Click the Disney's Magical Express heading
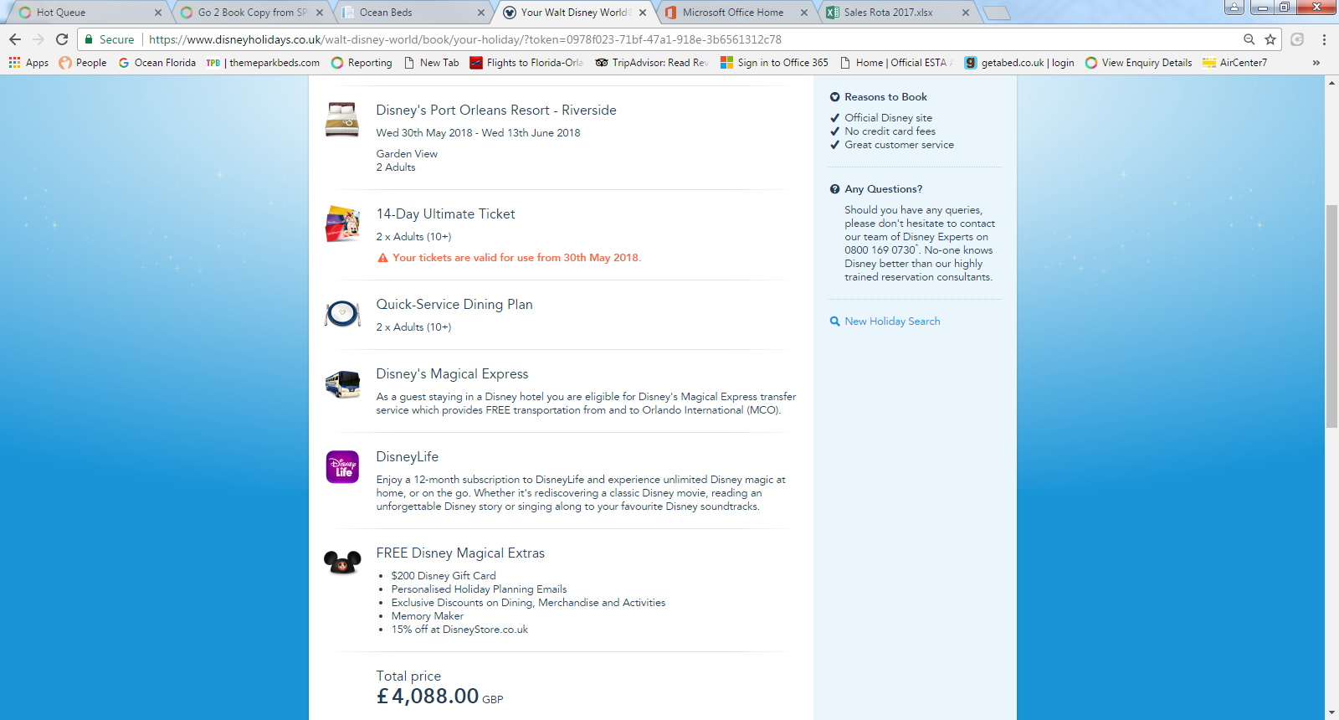The image size is (1339, 720). pos(452,374)
